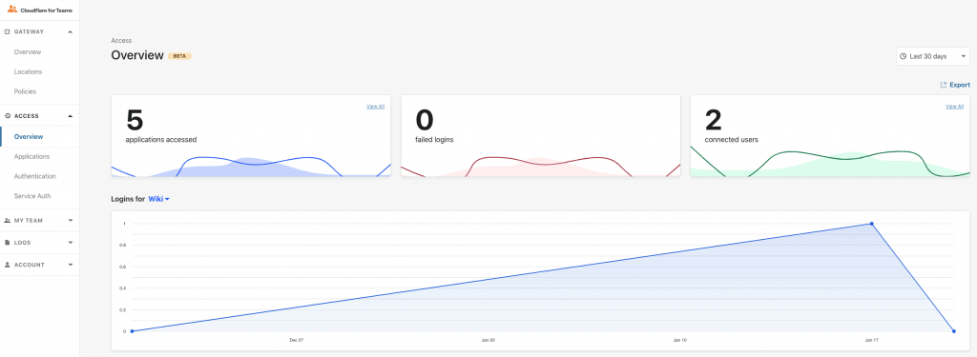Screen dimensions: 977x357
Task: Click the Logs document icon
Action: pos(7,243)
